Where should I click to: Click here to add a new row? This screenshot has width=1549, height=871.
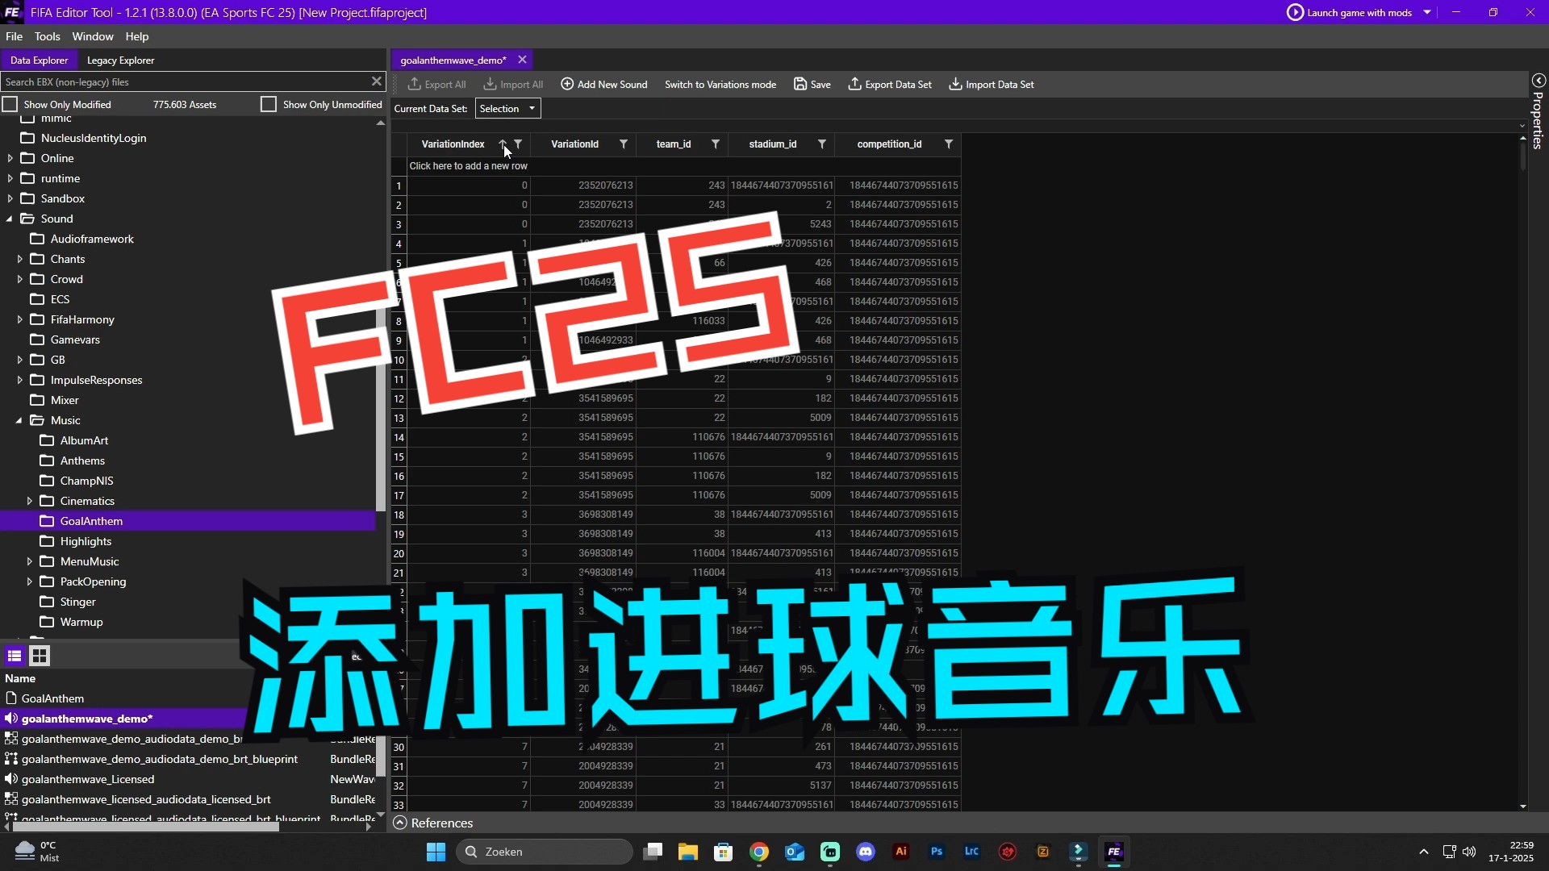468,166
